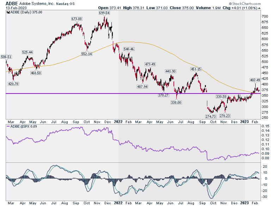Click the 699.54 peak price label
The image size is (275, 206).
tap(104, 13)
